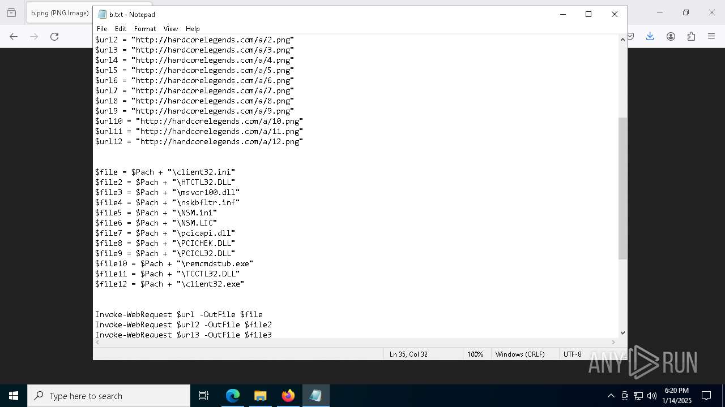Open the File menu in Notepad

click(102, 29)
